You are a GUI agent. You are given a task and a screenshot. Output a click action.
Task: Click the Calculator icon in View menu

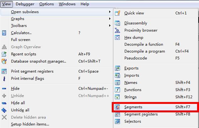[4, 33]
